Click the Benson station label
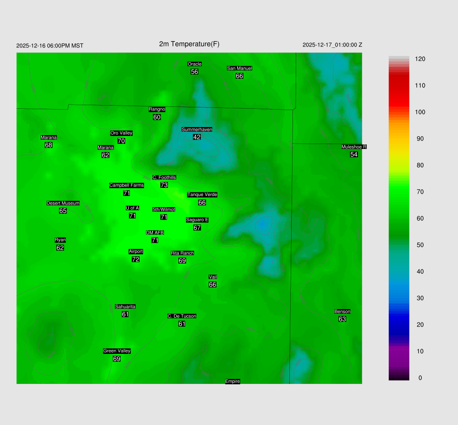 pyautogui.click(x=342, y=311)
